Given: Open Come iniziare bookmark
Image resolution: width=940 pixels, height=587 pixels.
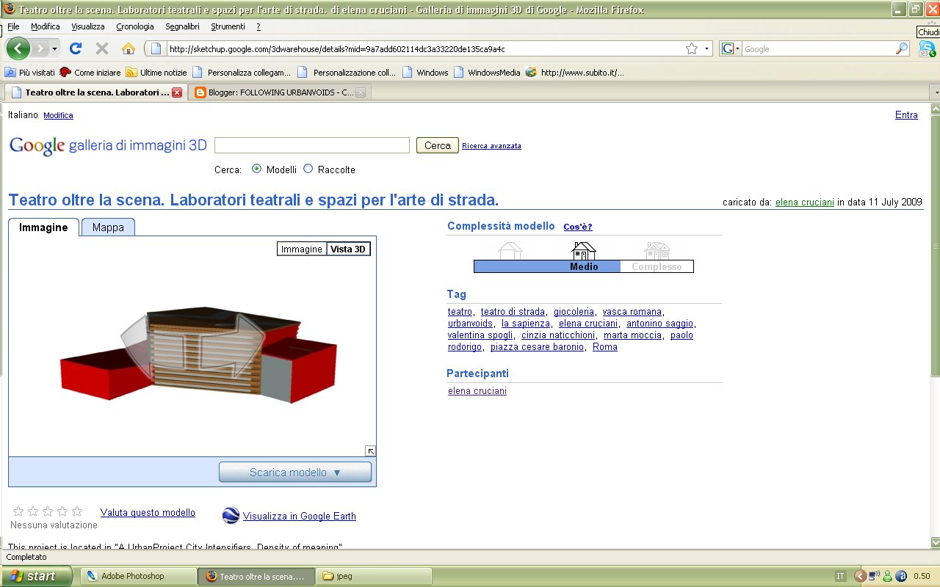Looking at the screenshot, I should coord(90,73).
